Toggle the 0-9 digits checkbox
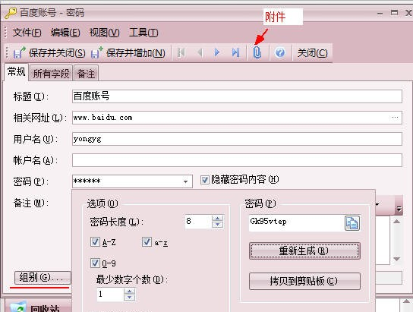The image size is (413, 312). 95,263
